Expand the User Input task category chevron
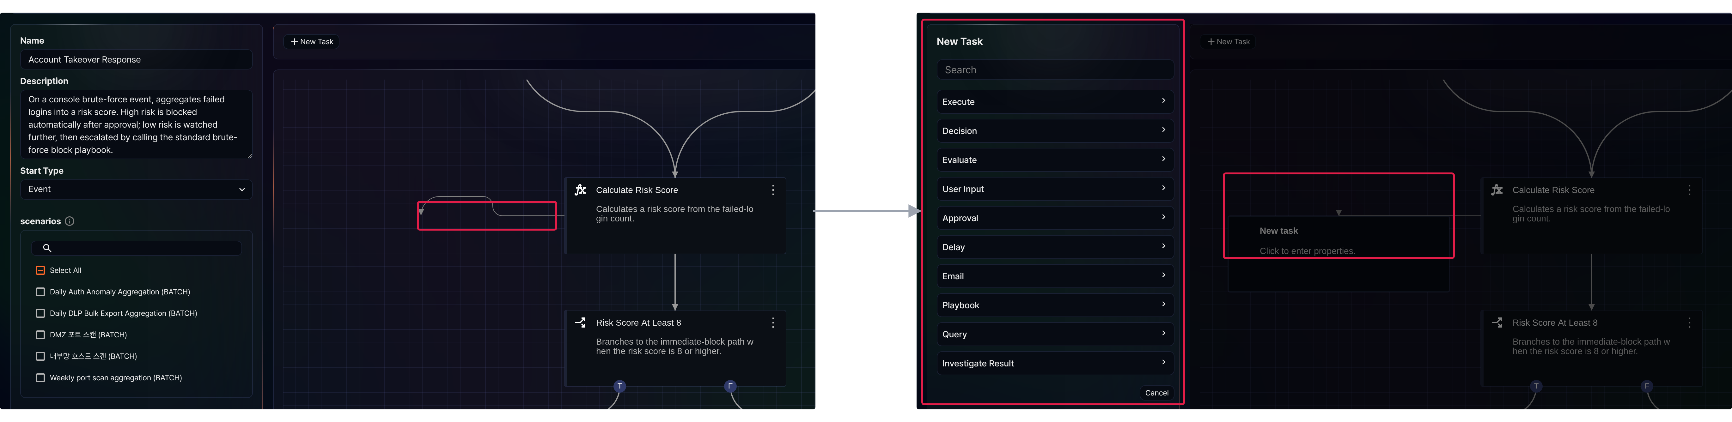1732x422 pixels. pos(1163,188)
